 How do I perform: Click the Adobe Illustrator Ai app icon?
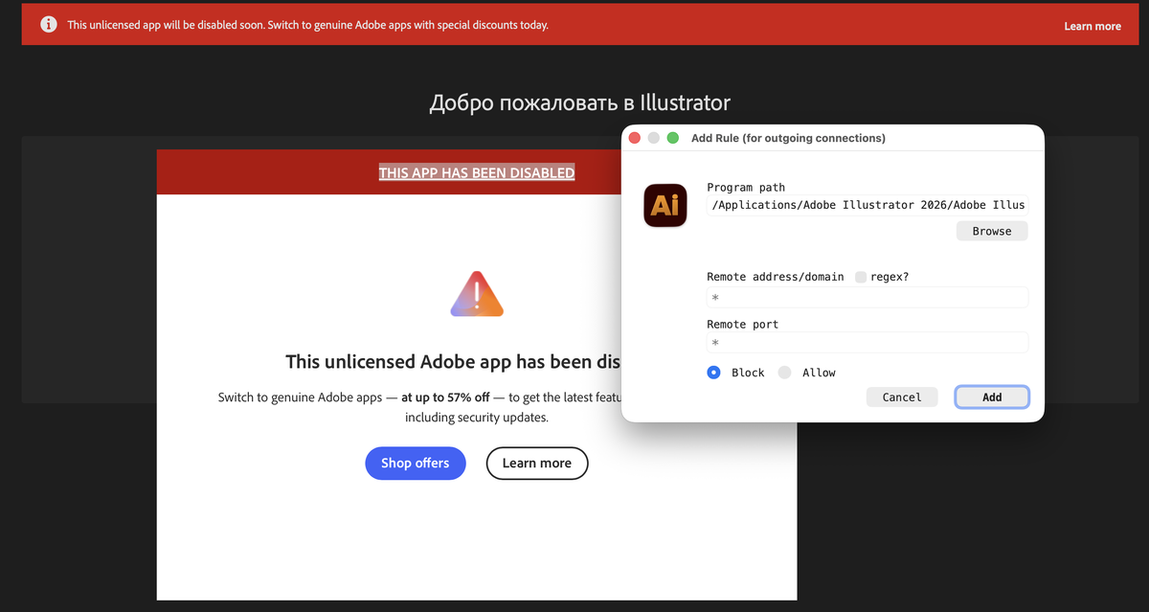click(665, 205)
